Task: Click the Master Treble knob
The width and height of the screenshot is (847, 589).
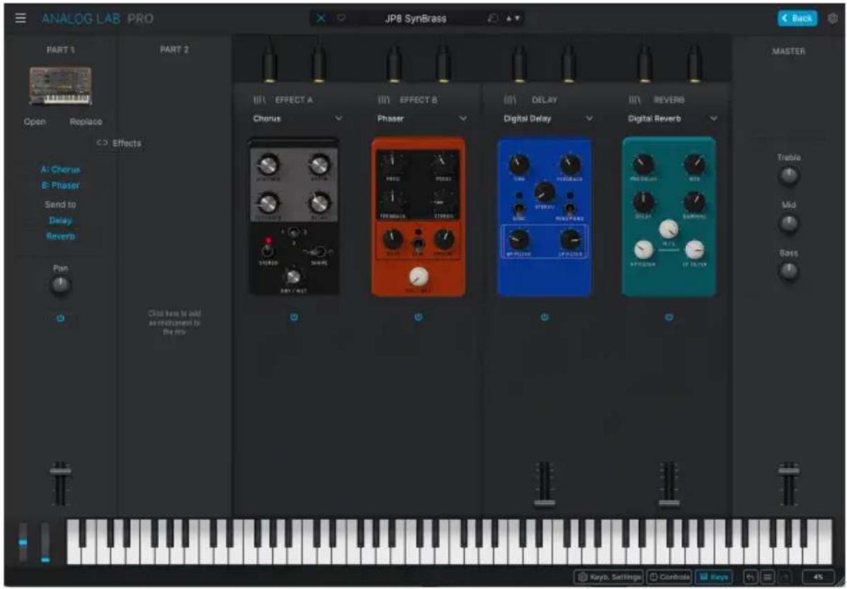Action: [x=788, y=176]
